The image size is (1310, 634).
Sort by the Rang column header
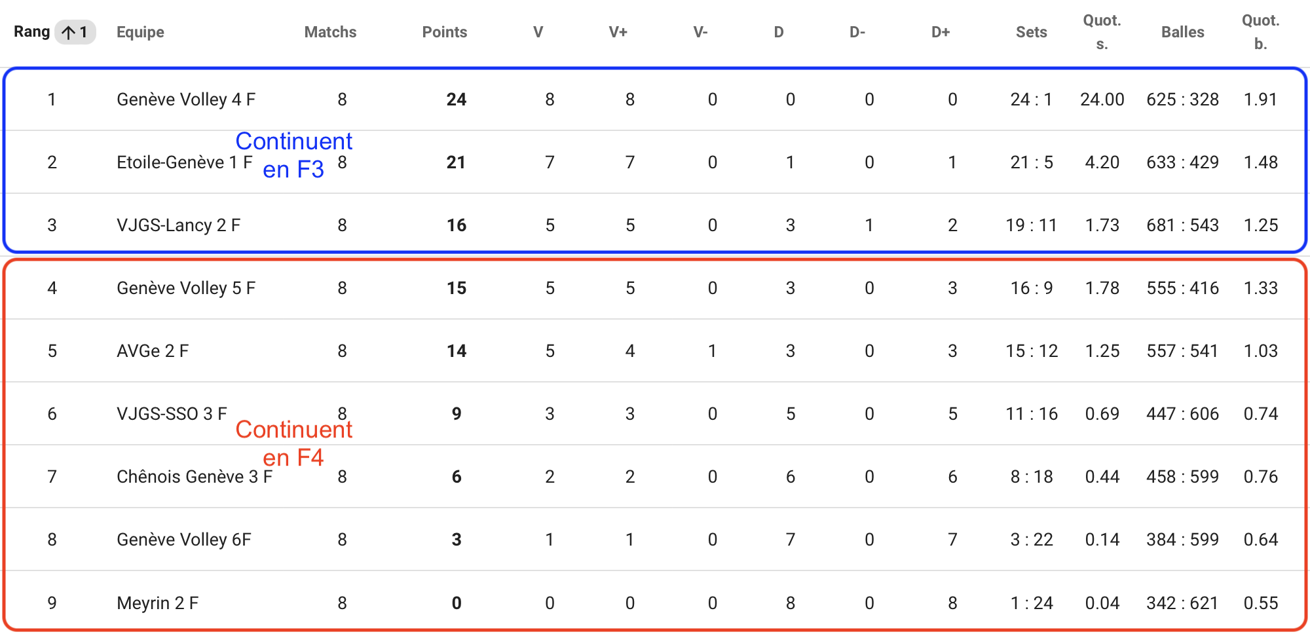pyautogui.click(x=31, y=32)
